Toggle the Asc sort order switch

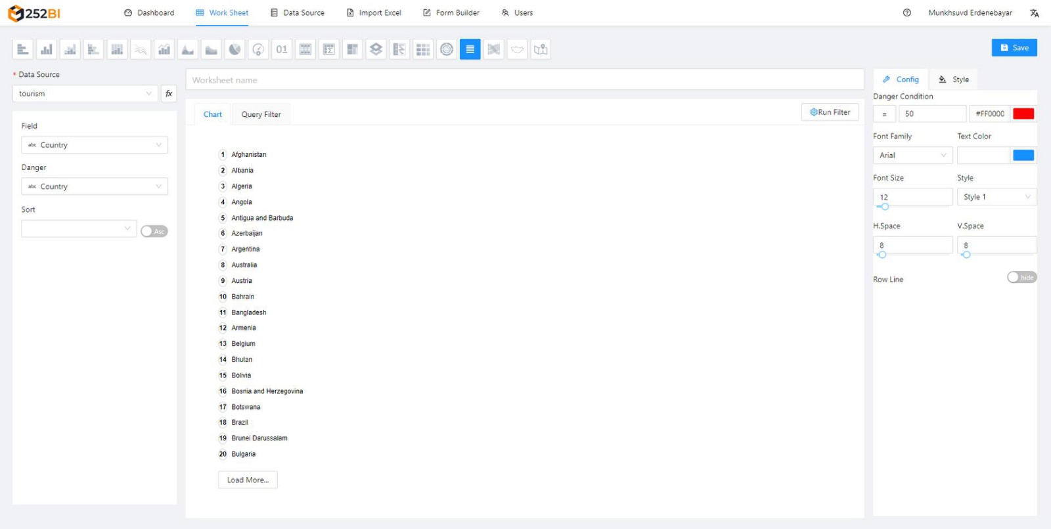tap(154, 231)
